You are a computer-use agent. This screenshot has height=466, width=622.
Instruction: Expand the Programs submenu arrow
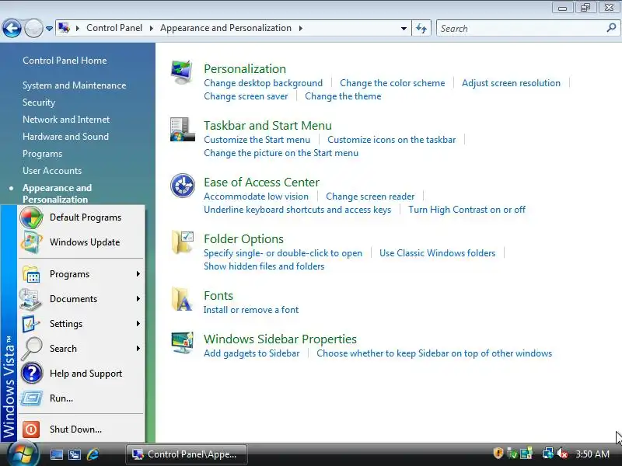click(138, 274)
